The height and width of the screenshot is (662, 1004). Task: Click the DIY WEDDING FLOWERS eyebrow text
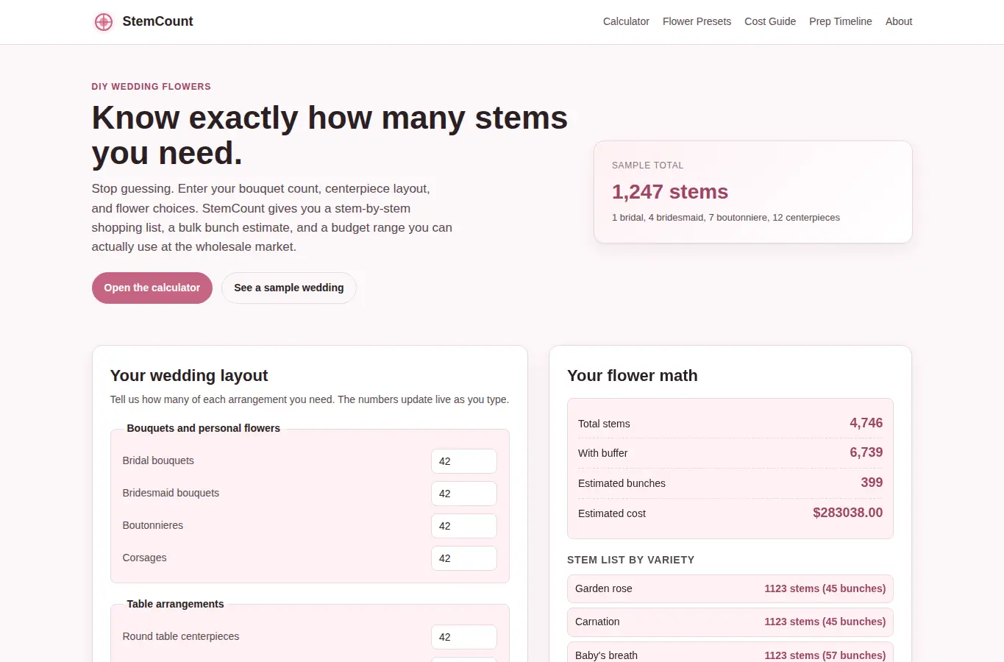152,87
